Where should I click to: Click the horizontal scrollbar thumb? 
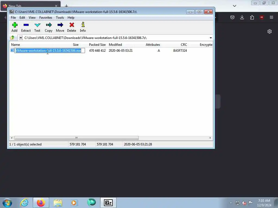click(76, 138)
